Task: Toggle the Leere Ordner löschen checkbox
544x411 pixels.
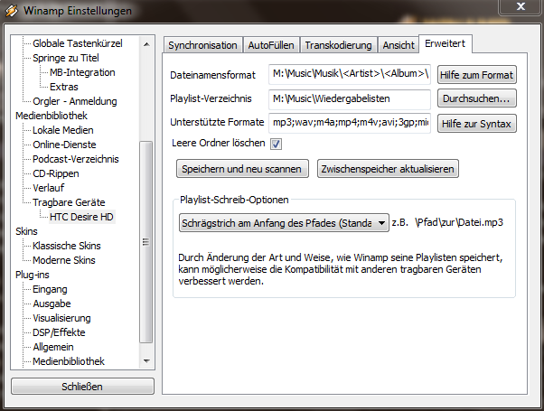Action: (x=277, y=144)
